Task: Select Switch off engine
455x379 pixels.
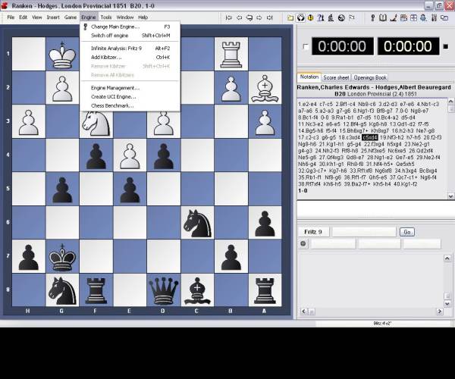Action: [x=130, y=36]
